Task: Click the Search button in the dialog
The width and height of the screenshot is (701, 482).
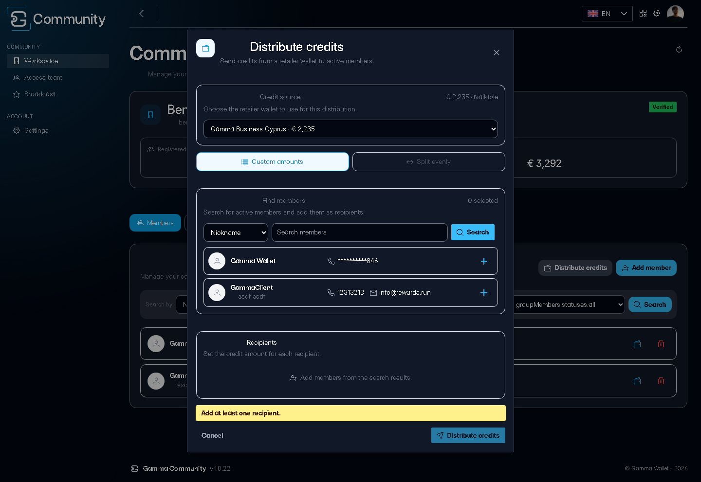Action: (473, 232)
